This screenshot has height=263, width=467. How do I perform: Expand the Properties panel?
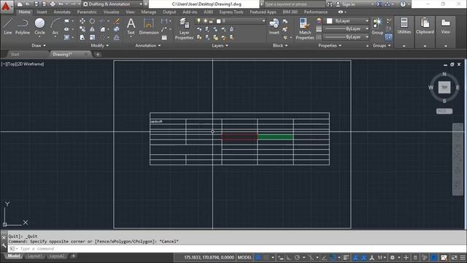(x=330, y=45)
